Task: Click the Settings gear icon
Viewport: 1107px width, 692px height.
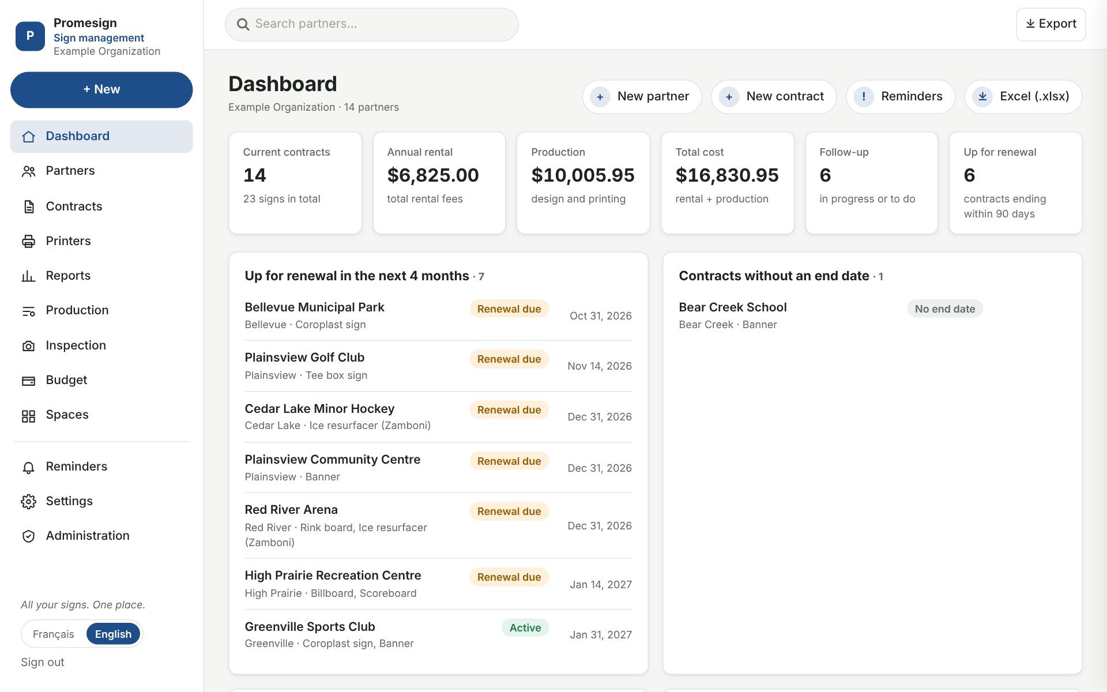Action: (x=28, y=502)
